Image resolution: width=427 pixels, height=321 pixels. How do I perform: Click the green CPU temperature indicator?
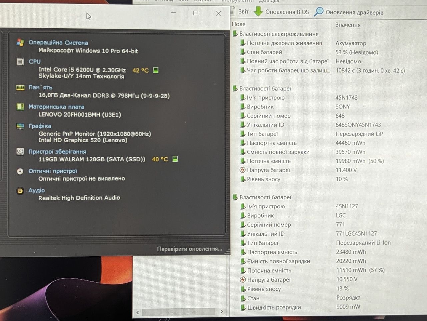[155, 70]
